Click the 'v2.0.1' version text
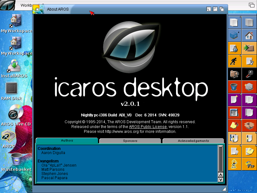Image resolution: width=257 pixels, height=193 pixels. coord(130,104)
